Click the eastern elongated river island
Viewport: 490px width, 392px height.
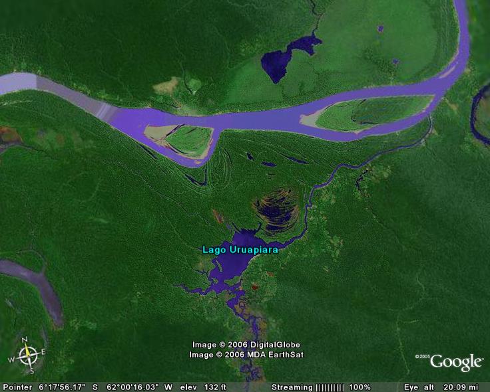[369, 114]
